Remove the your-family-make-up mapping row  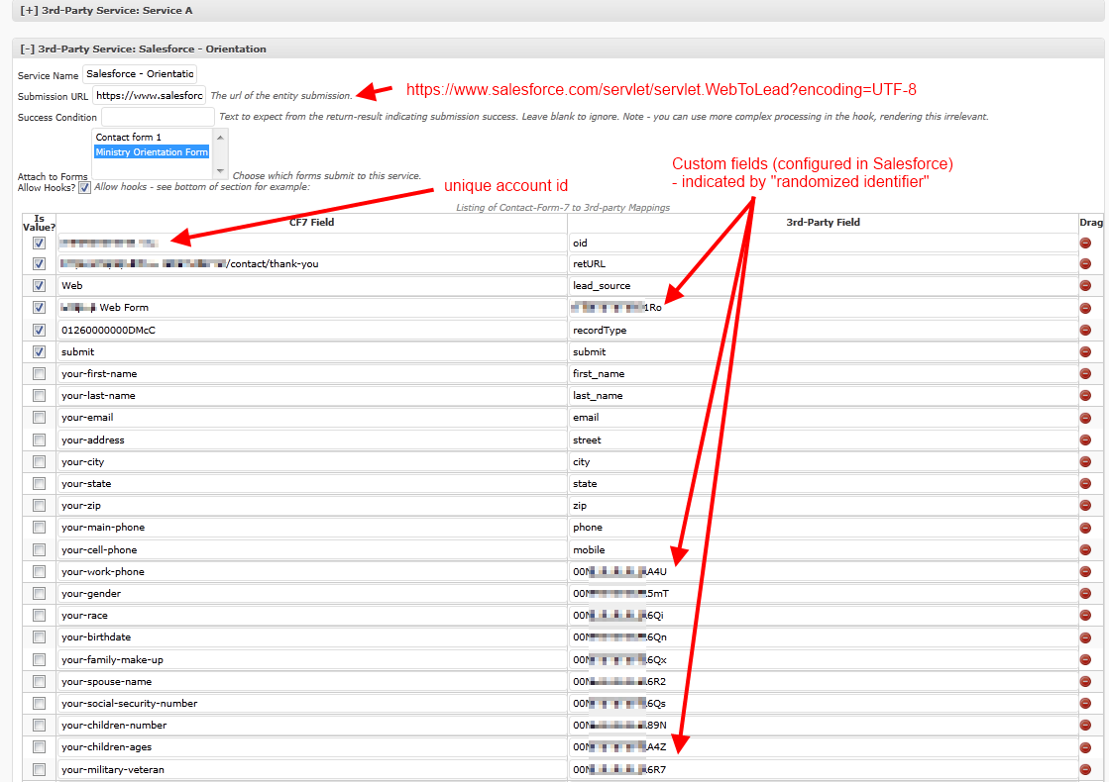pos(1085,660)
